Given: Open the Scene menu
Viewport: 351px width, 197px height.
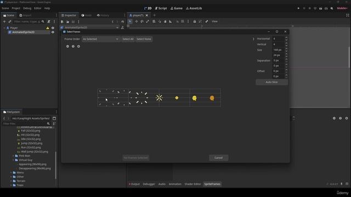Looking at the screenshot, I should coord(5,8).
